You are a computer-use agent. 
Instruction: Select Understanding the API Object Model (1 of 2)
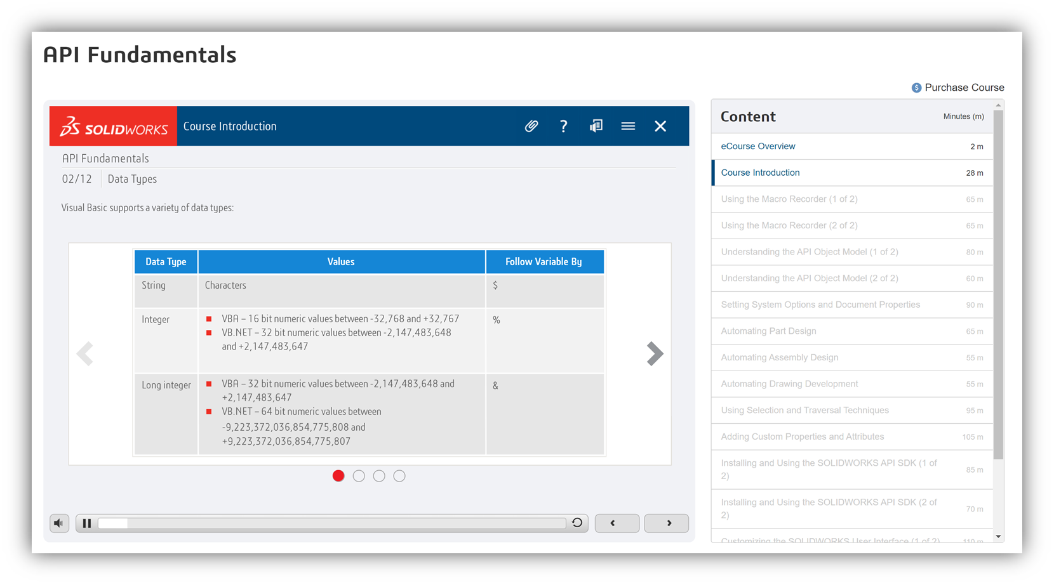[853, 252]
